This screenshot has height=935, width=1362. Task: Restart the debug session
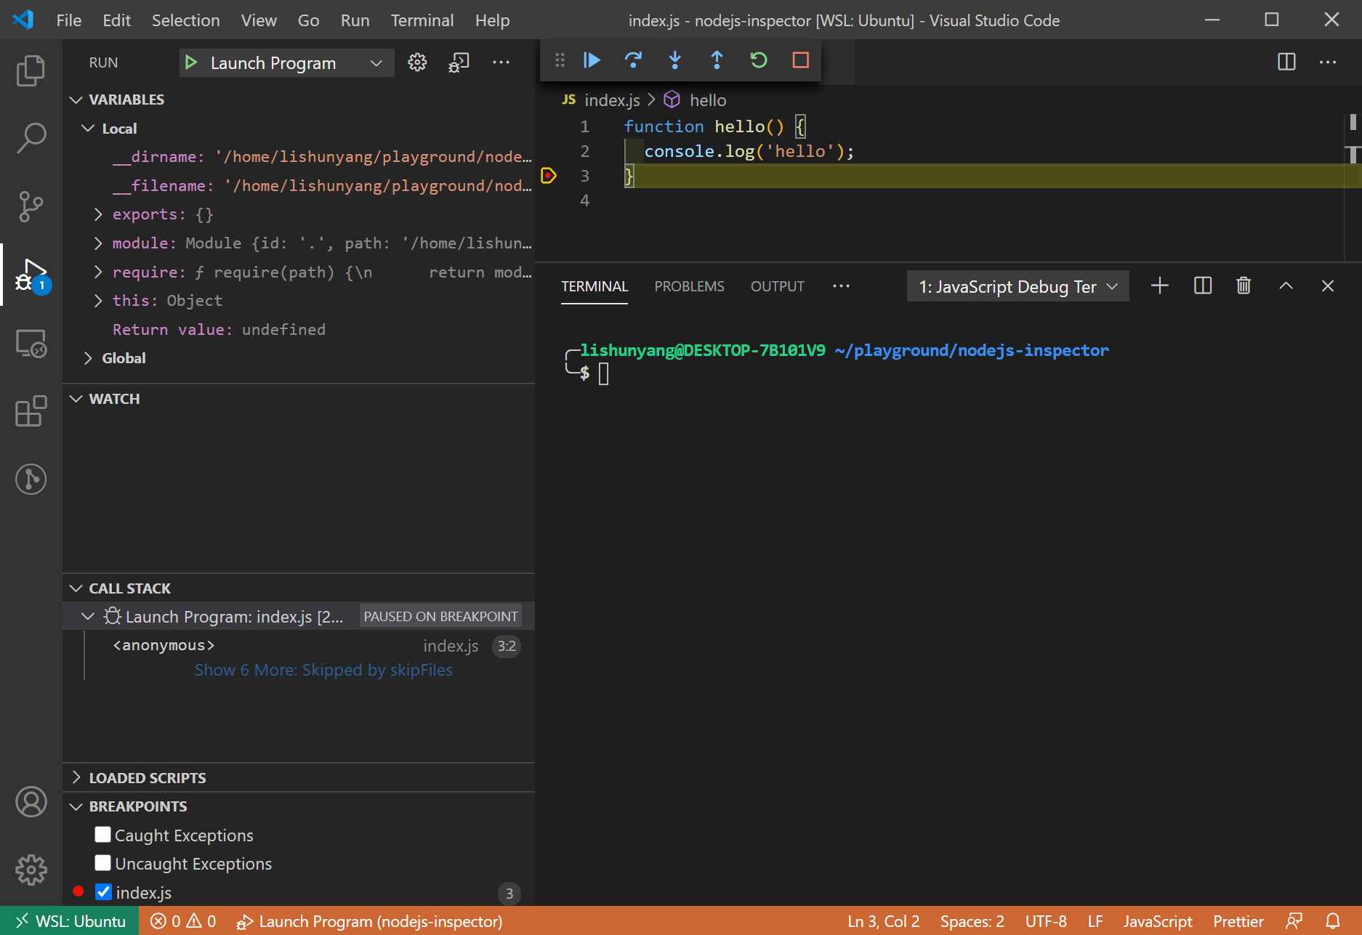point(759,60)
